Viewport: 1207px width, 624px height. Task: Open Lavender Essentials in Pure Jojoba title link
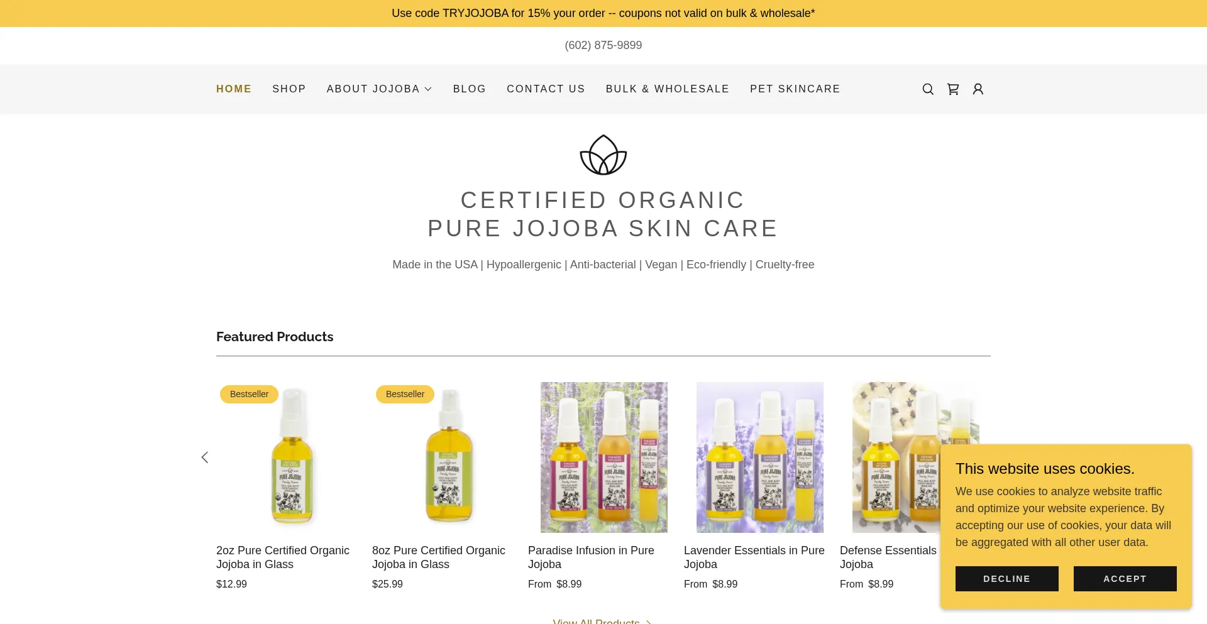754,557
